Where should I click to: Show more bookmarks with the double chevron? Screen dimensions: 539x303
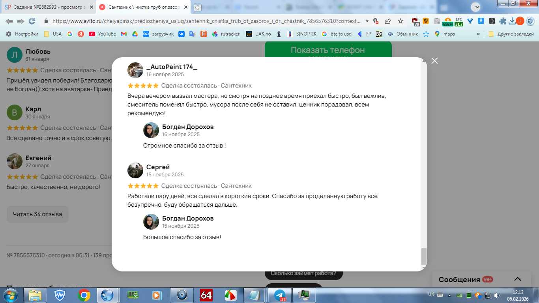[x=478, y=34]
